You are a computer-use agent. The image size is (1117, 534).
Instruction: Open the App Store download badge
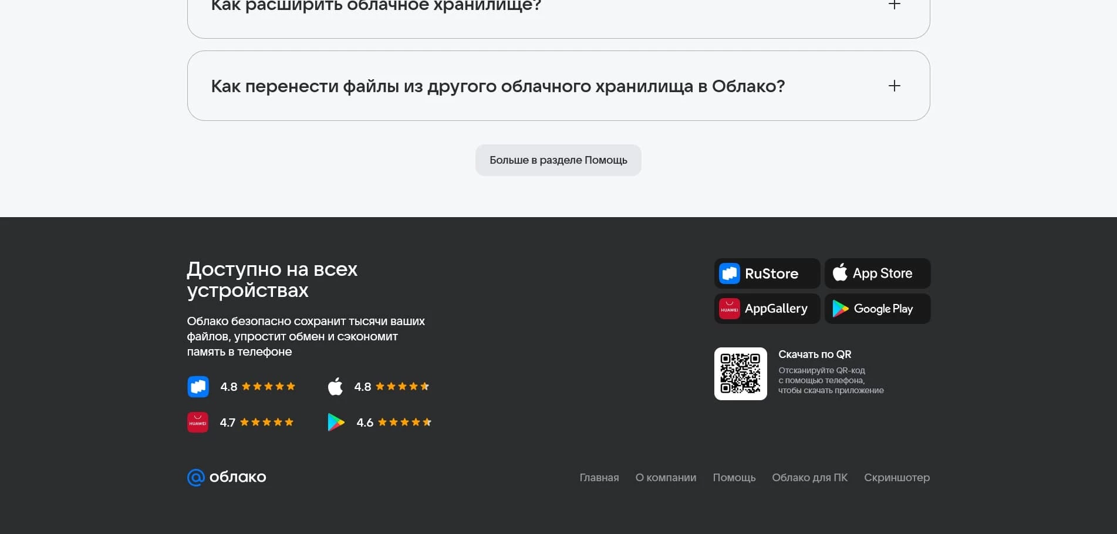(x=877, y=273)
